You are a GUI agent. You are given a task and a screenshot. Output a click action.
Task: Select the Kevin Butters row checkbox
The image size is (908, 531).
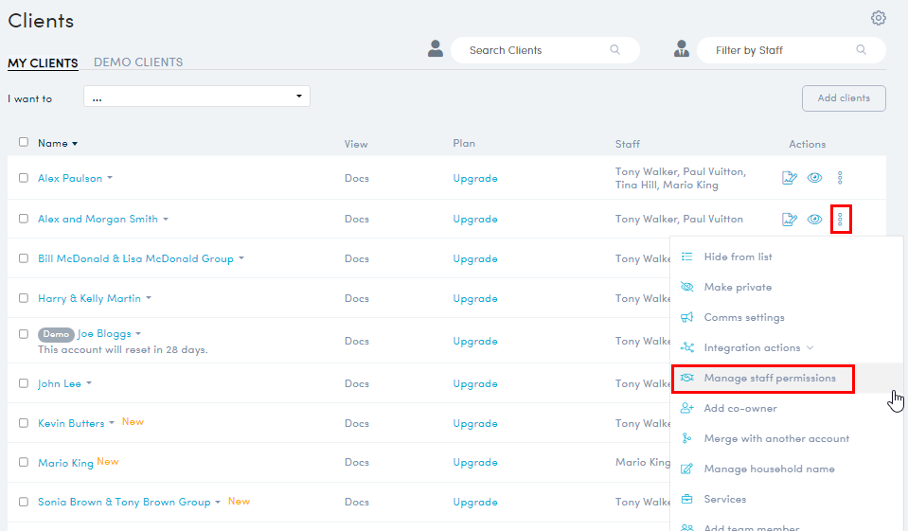pyautogui.click(x=24, y=423)
